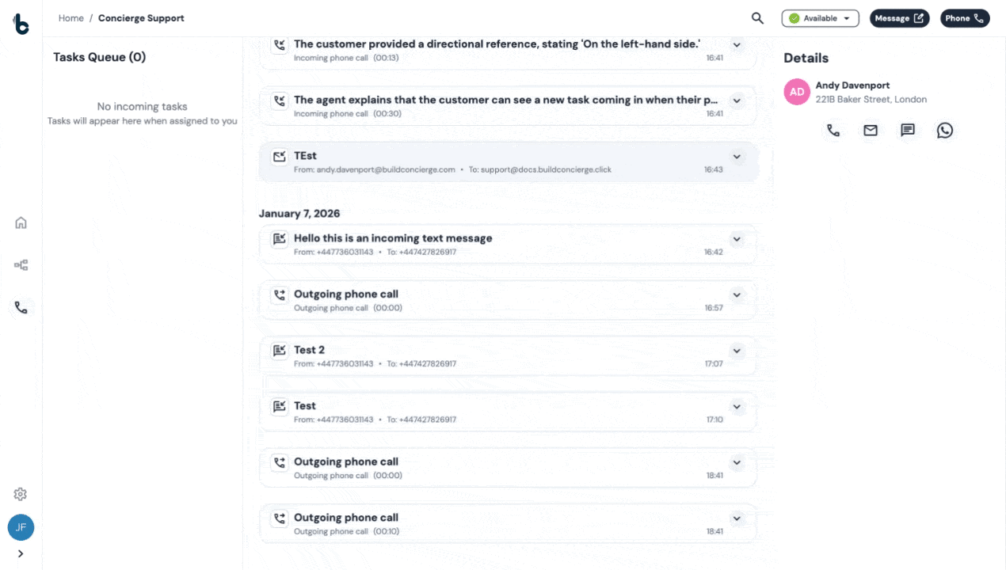
Task: Click the phone call icon under Andy Davenport
Action: point(833,131)
